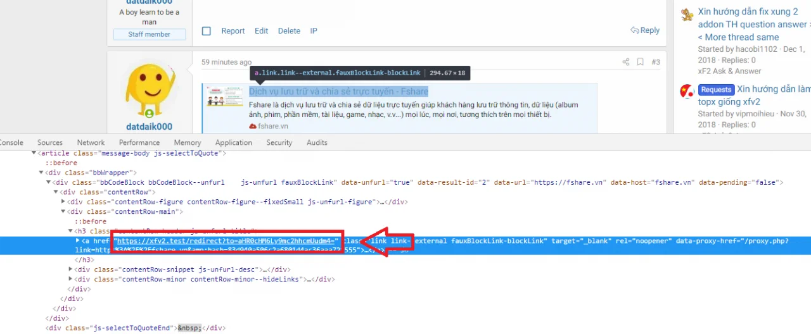811x334 pixels.
Task: Click the Delete link under the post
Action: (x=289, y=31)
